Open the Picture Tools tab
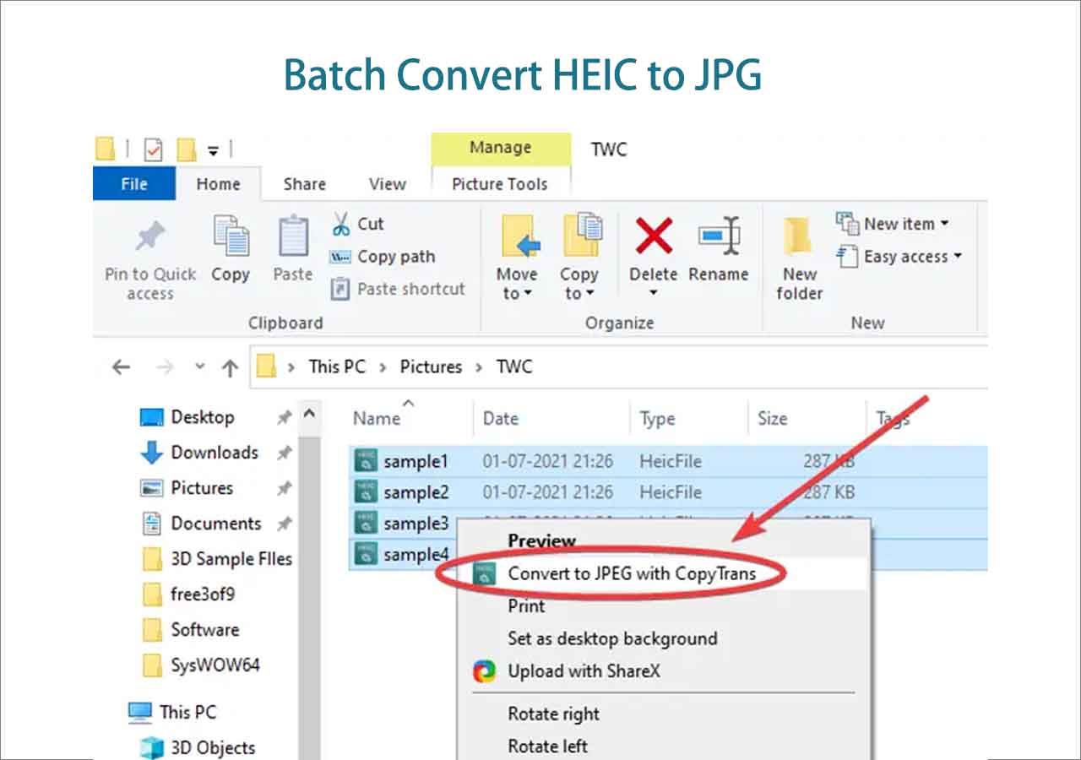Image resolution: width=1081 pixels, height=760 pixels. 500,183
